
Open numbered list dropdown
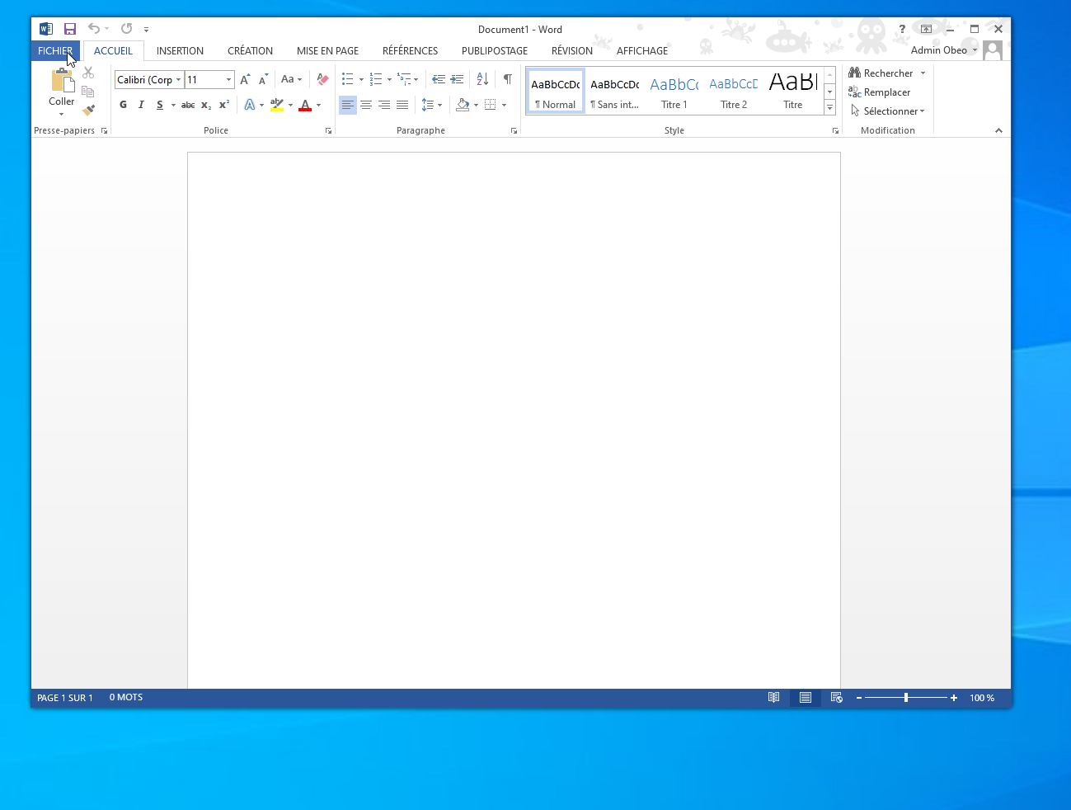[389, 80]
